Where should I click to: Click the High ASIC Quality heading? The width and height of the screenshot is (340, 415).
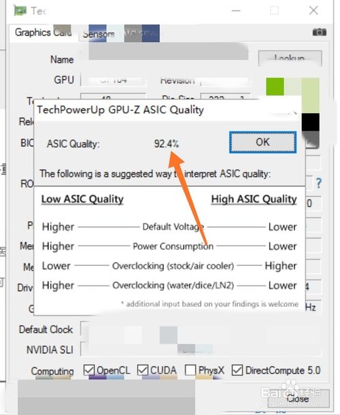click(x=254, y=199)
